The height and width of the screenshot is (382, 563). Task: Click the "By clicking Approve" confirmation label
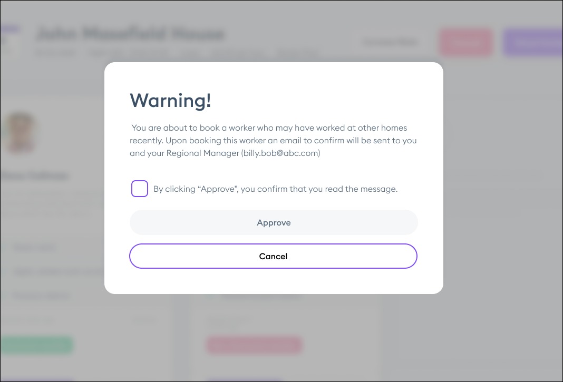pyautogui.click(x=275, y=189)
